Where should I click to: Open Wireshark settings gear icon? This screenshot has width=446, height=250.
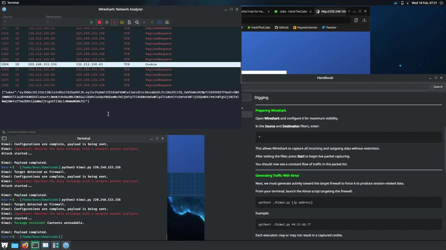tap(107, 22)
